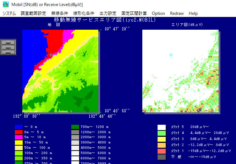Click the bottom drawer of the cabinet icon
236x164 pixels.
[9, 52]
